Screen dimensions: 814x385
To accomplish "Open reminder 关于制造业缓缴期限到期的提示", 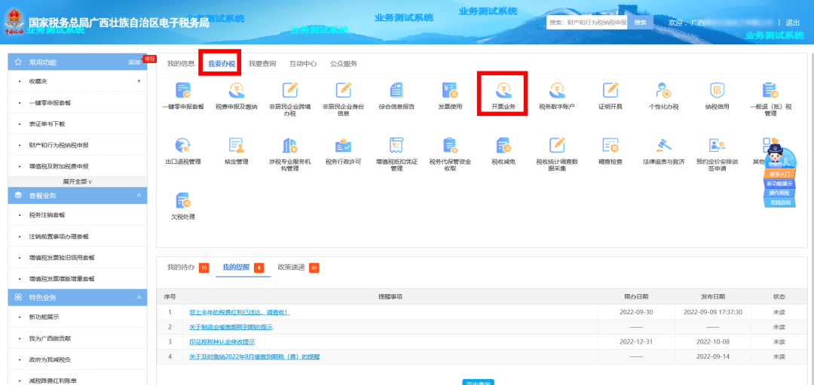I will (x=231, y=327).
